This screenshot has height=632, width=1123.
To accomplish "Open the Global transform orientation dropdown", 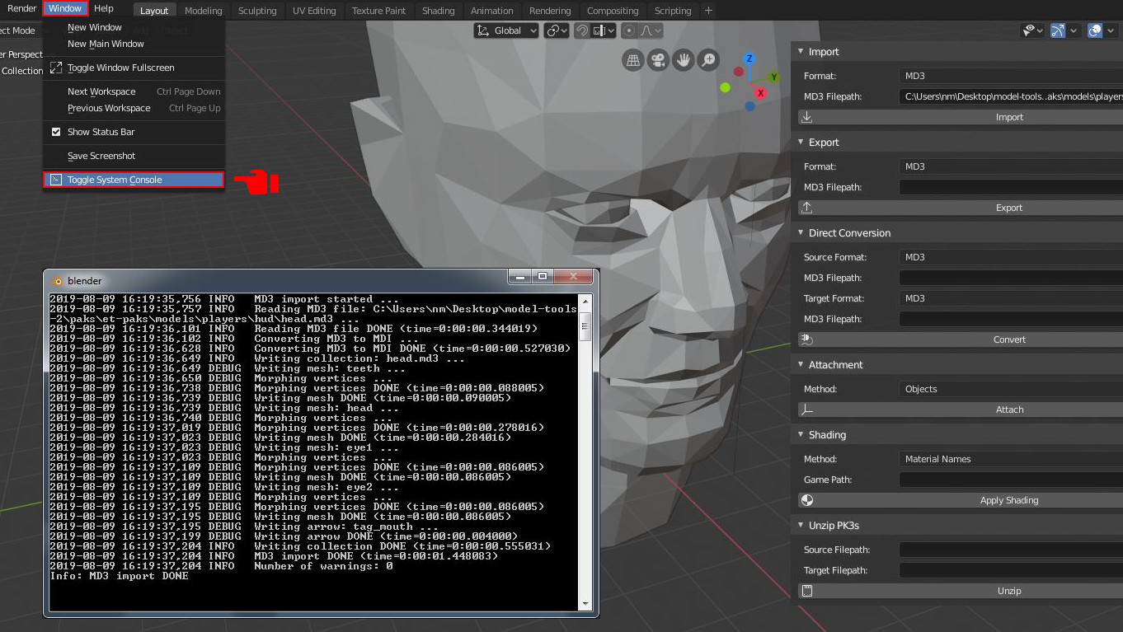I will coord(505,30).
